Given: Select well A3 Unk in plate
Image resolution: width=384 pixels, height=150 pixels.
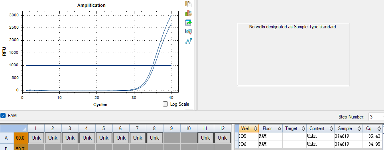Looking at the screenshot, I should coord(70,138).
